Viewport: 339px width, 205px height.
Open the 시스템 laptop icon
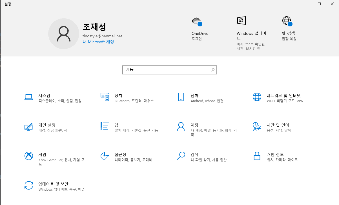29,97
